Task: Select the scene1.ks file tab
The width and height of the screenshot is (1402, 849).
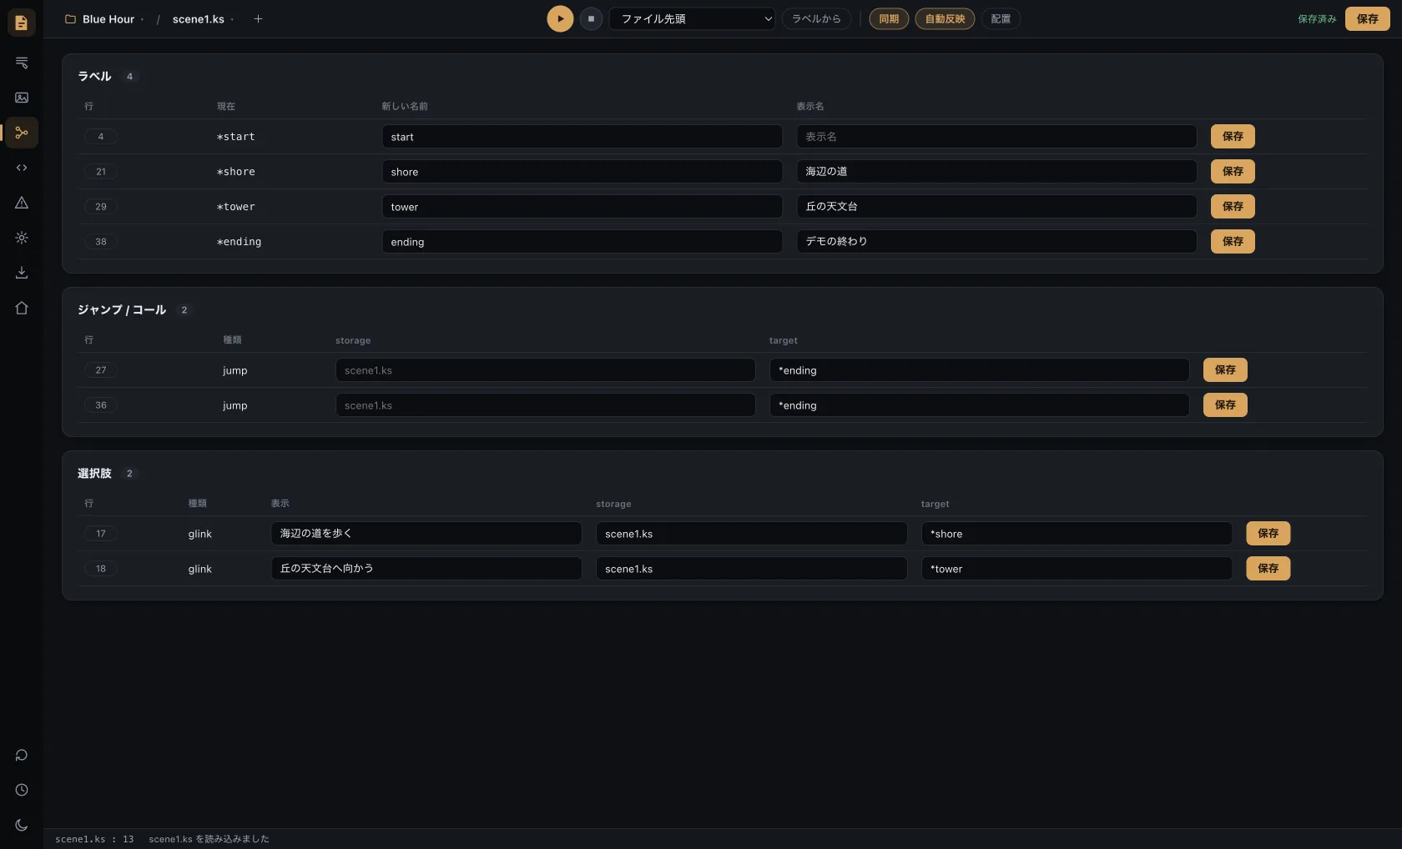Action: 198,19
